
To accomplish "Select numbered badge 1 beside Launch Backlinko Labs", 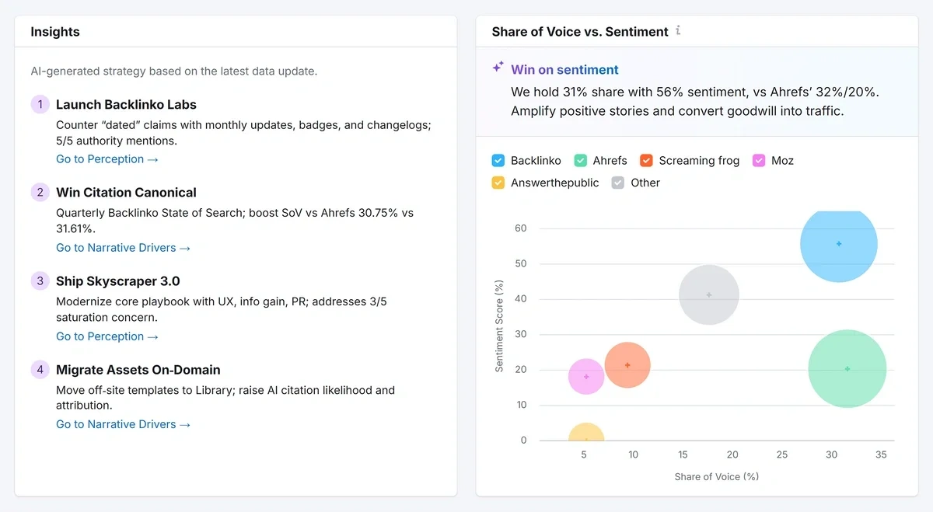I will pyautogui.click(x=40, y=103).
